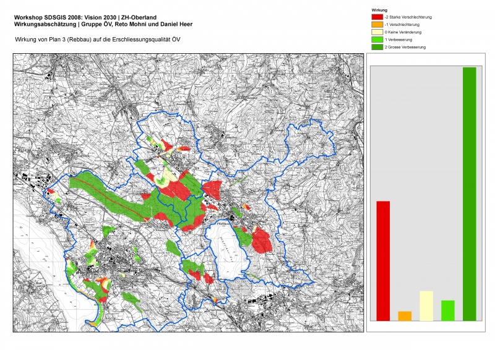Click the 'Wirkung' legend heading
Screen dimensions: 495x350
coord(380,11)
